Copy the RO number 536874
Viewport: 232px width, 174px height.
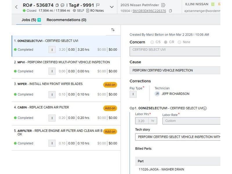click(57, 5)
